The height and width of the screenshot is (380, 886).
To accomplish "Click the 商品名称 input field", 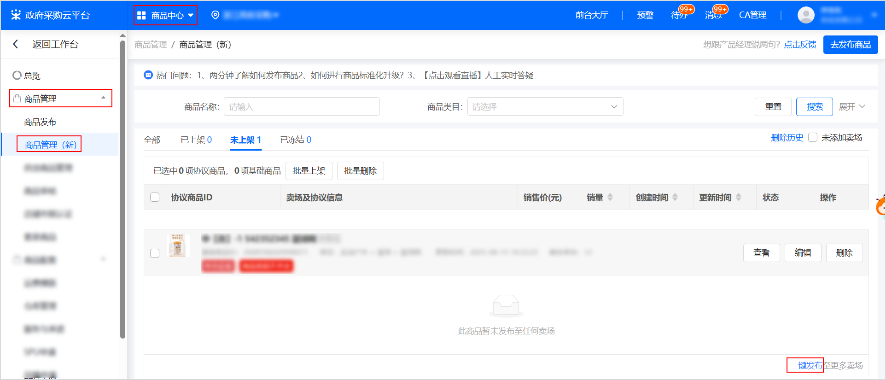I will [x=302, y=107].
